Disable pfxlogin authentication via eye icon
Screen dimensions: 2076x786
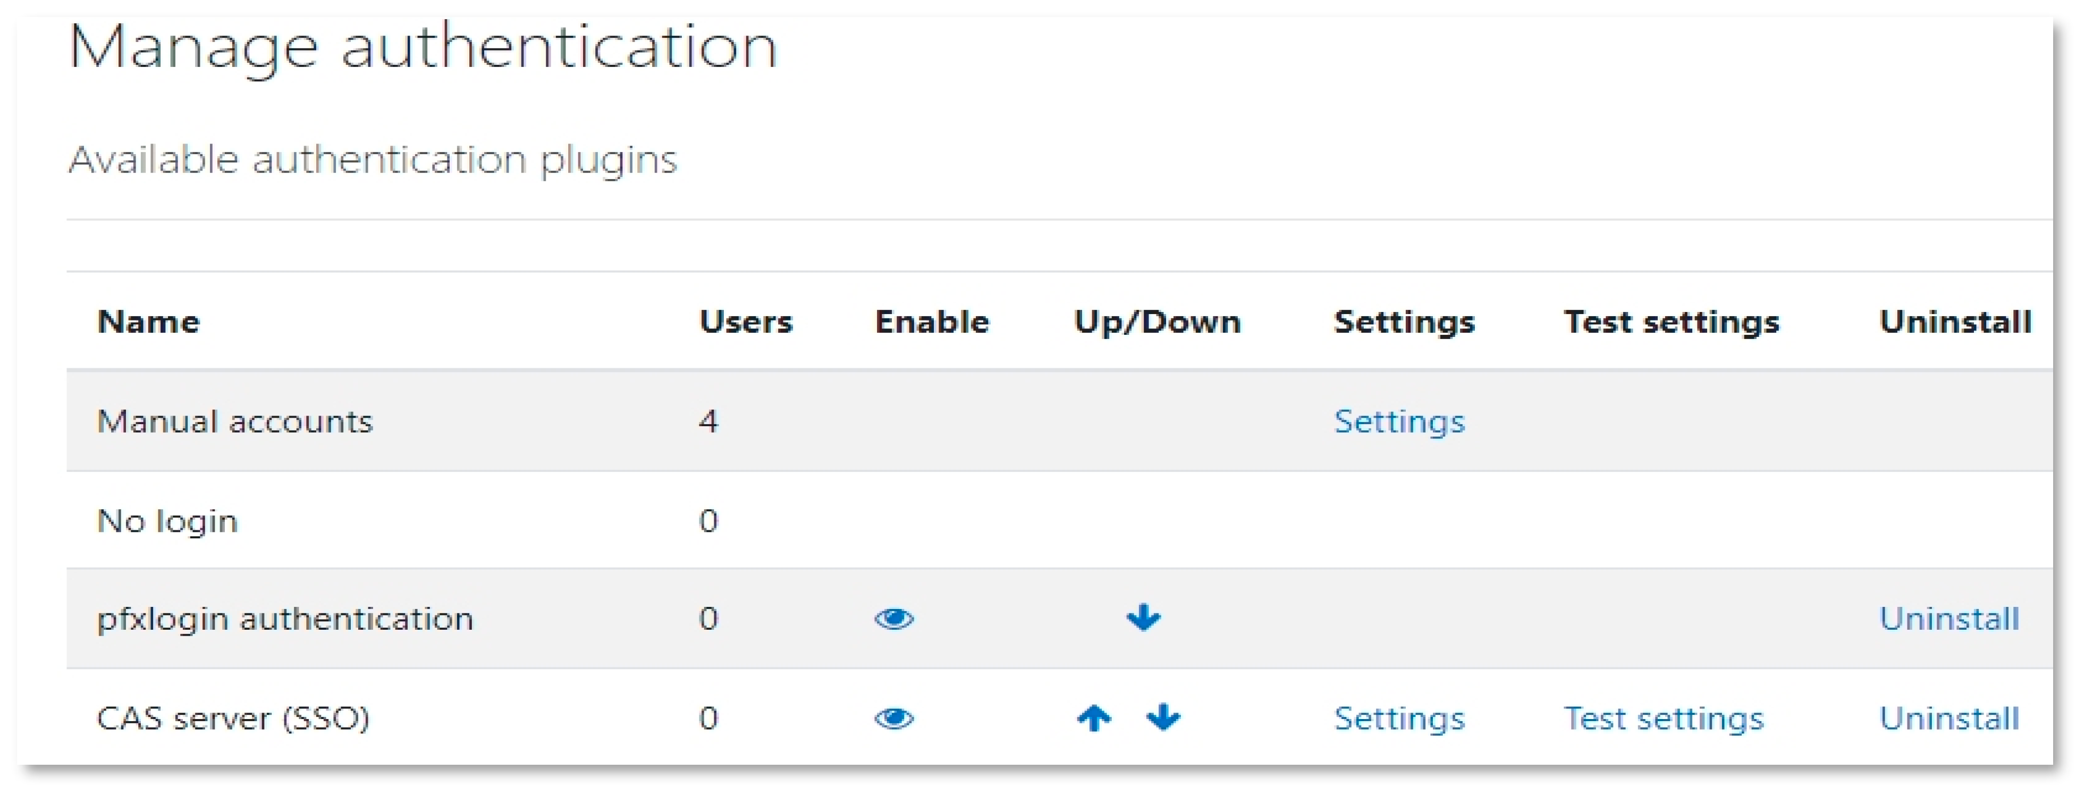[894, 619]
